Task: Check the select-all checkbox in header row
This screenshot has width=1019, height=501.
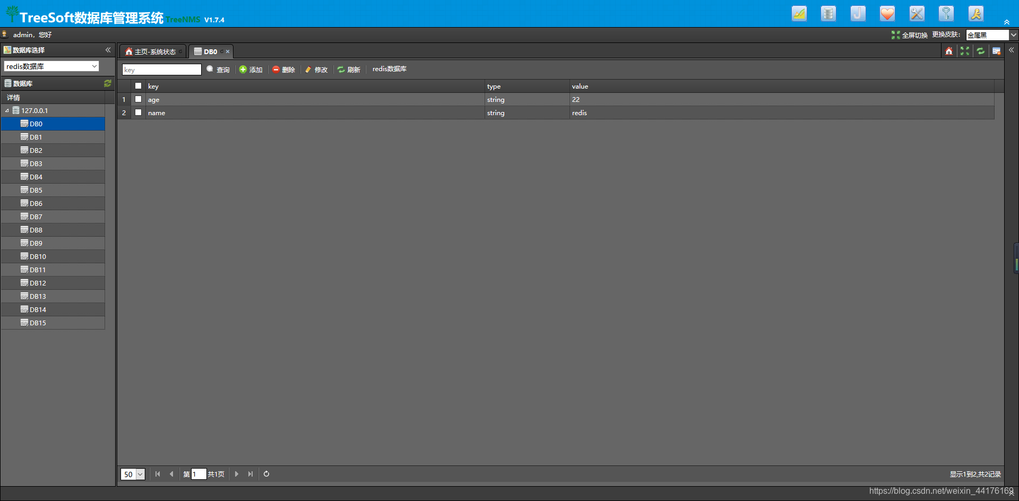Action: pyautogui.click(x=138, y=86)
